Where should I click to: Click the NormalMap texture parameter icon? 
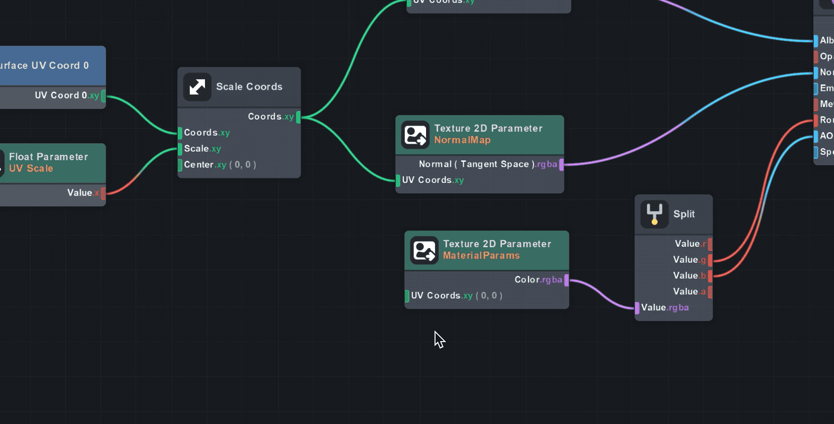coord(415,135)
